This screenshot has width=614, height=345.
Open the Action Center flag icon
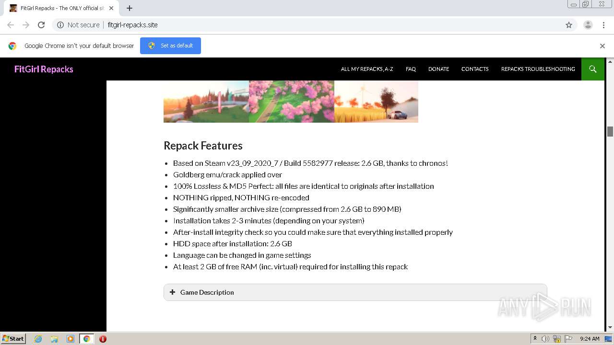[x=568, y=339]
